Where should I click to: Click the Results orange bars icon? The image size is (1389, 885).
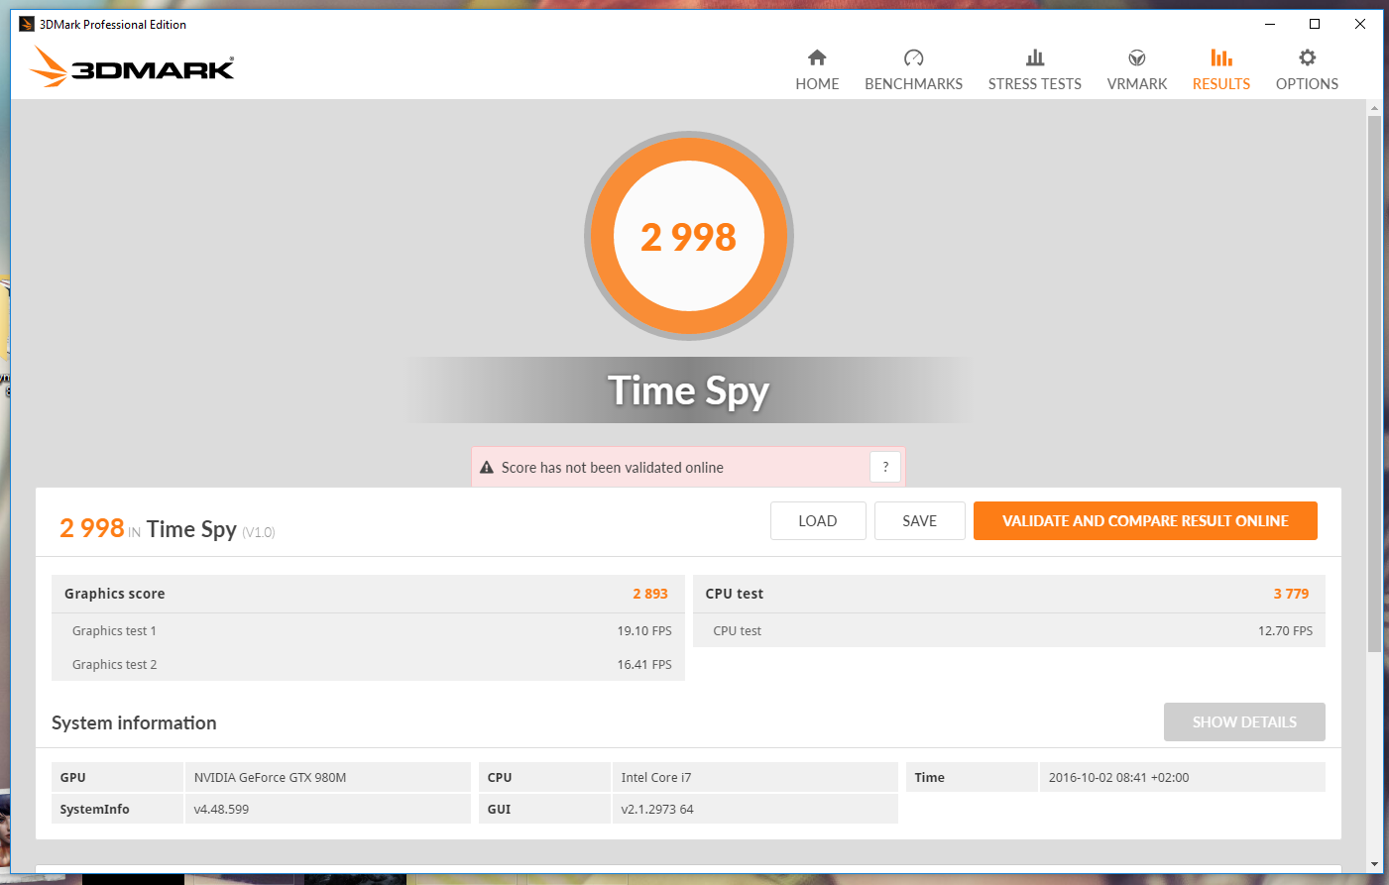[1221, 57]
